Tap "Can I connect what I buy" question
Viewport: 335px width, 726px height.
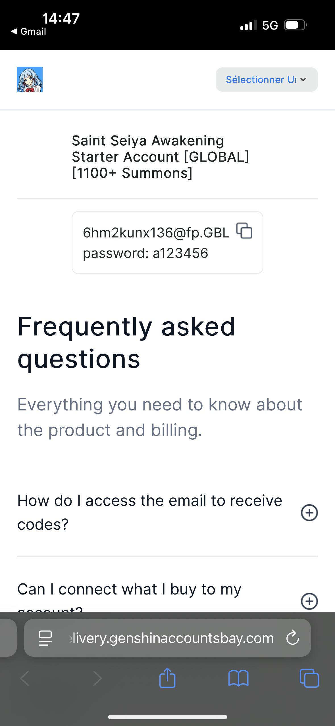pos(129,589)
